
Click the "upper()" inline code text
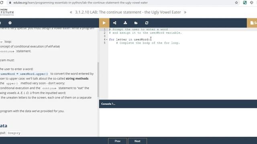tap(12, 84)
